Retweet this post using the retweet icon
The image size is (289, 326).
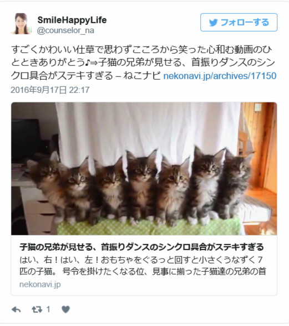click(37, 310)
